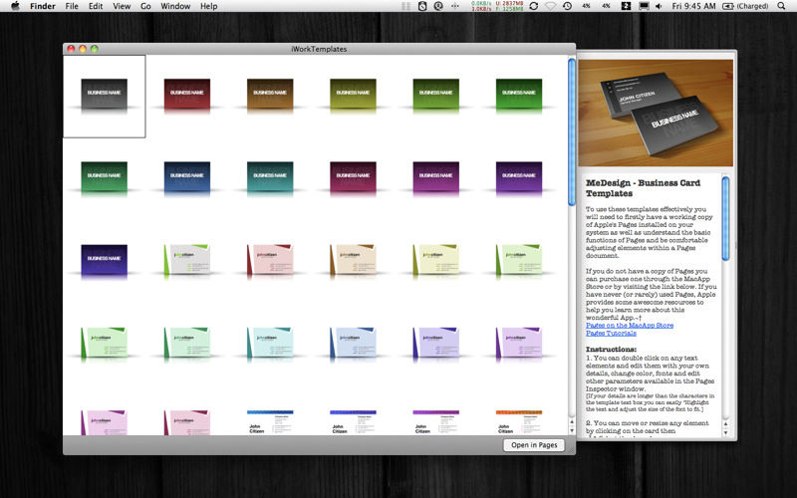Click the Instructions: heading in side panel
This screenshot has height=498, width=797.
[611, 350]
